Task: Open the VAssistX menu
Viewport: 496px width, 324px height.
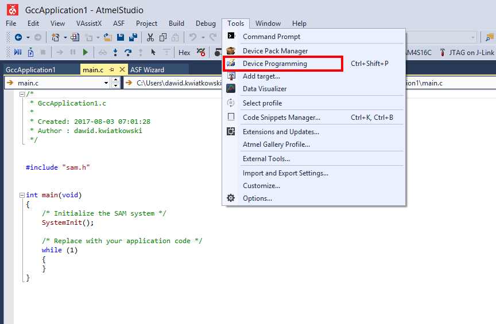Action: point(89,24)
